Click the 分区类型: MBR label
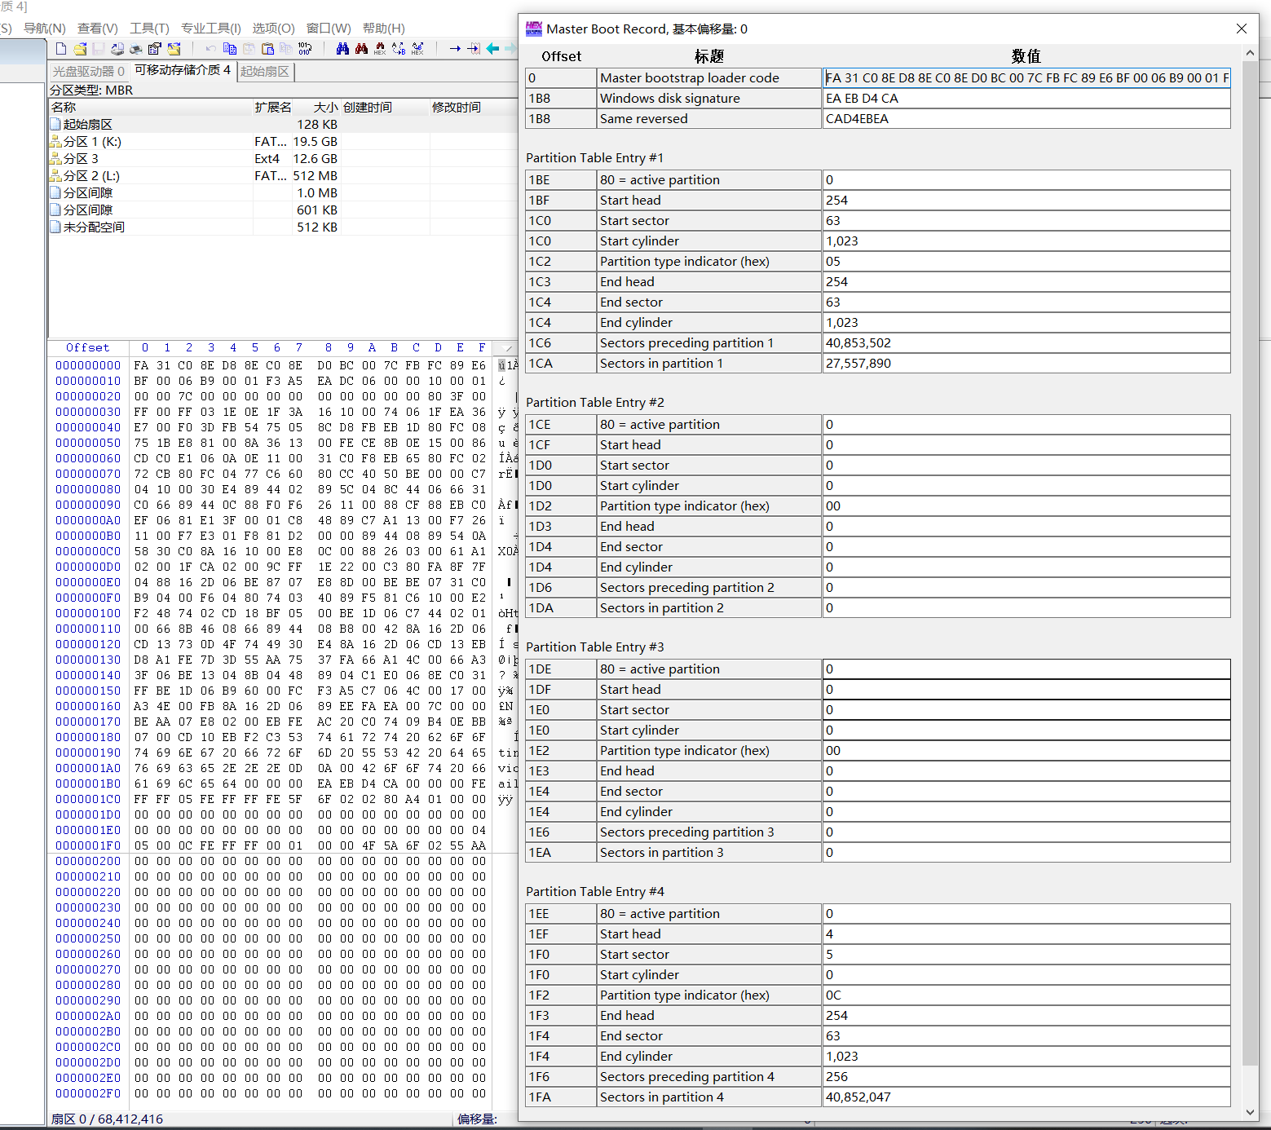Image resolution: width=1271 pixels, height=1130 pixels. point(91,90)
